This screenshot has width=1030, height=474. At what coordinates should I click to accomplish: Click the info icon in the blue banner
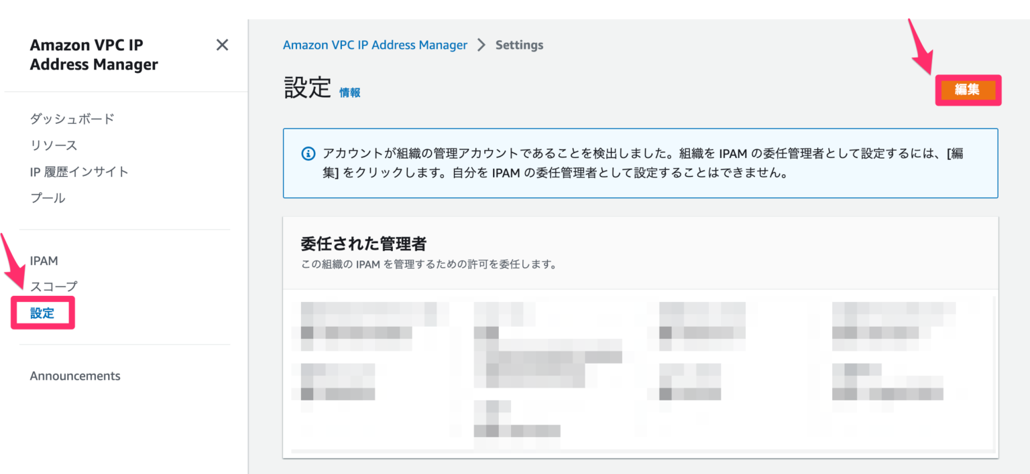pyautogui.click(x=308, y=153)
